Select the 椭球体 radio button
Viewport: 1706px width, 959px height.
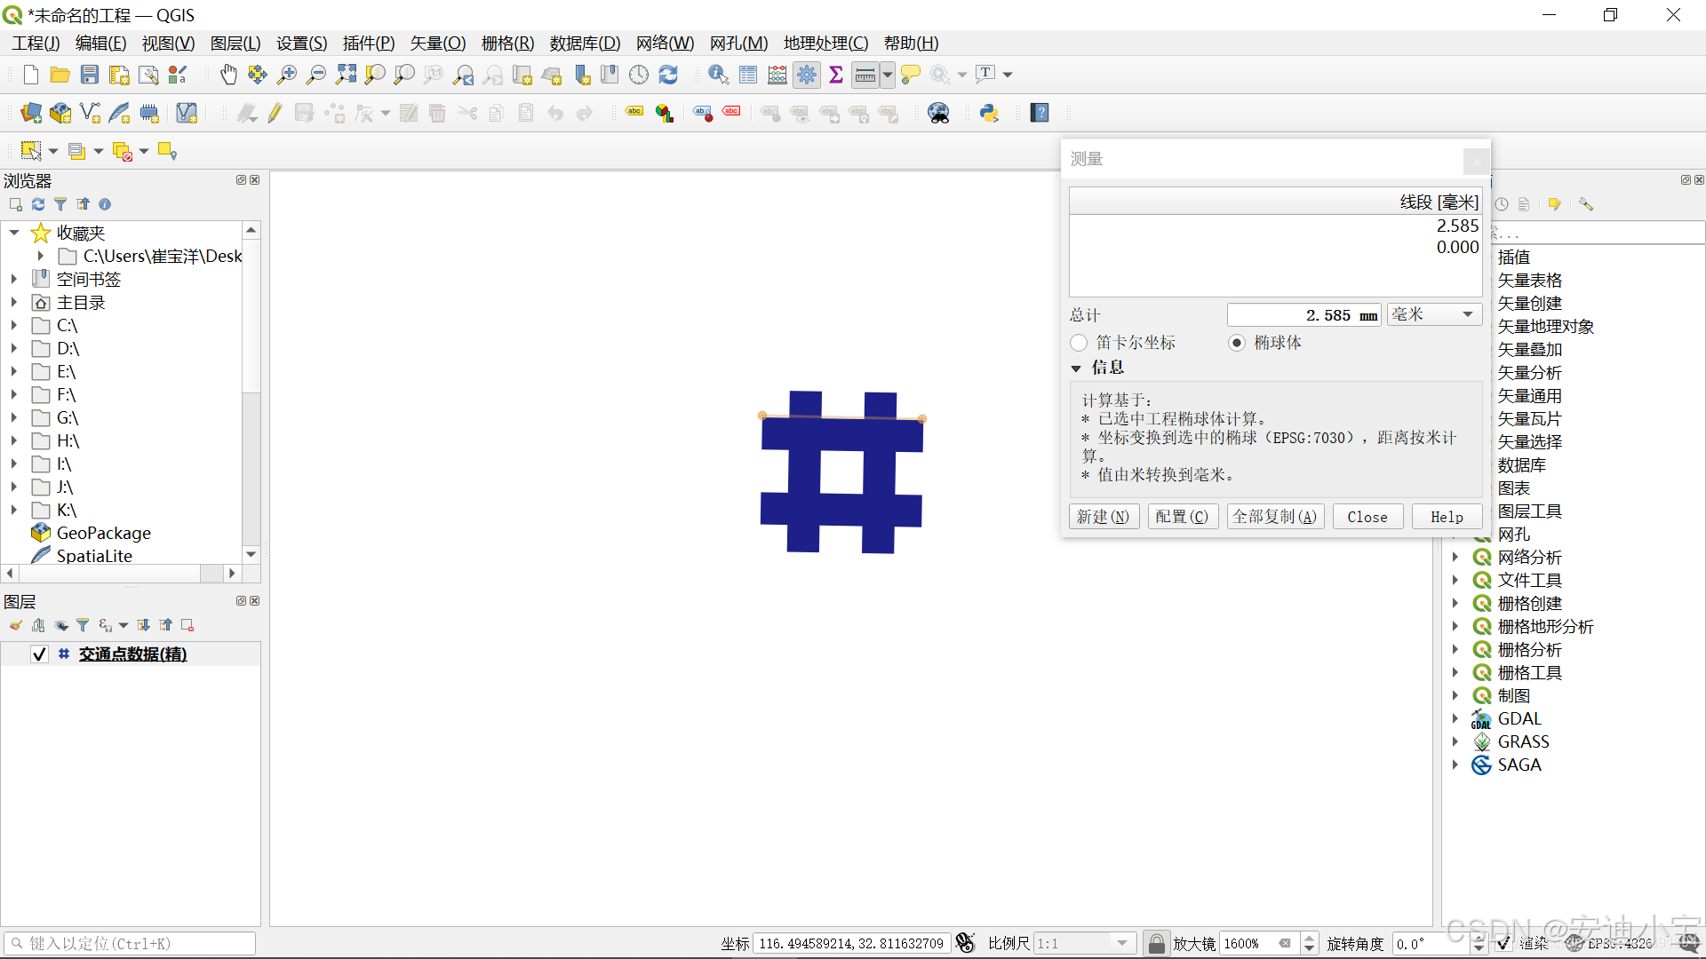[x=1237, y=343]
